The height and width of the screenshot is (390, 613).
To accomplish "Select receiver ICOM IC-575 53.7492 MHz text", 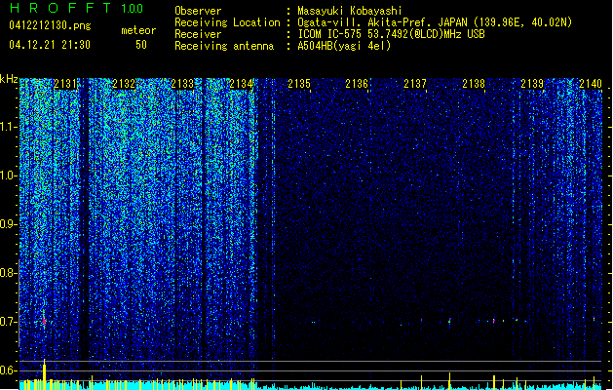I will (392, 34).
